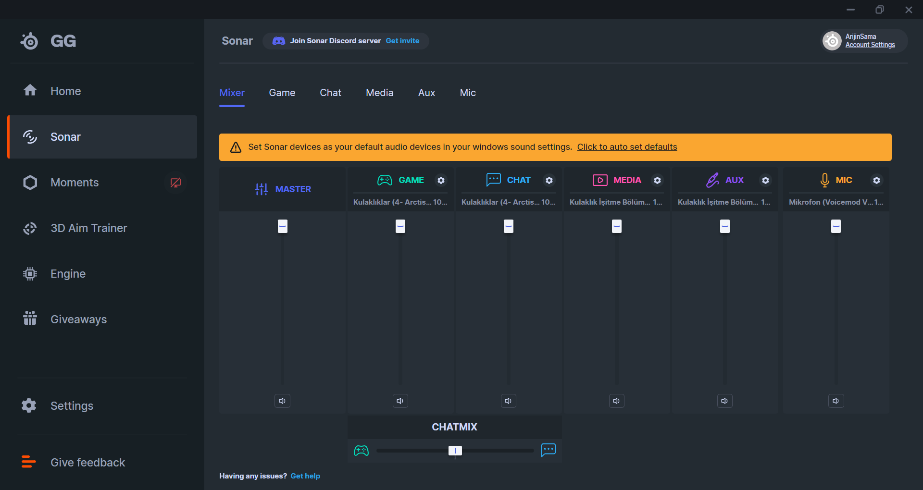Screen dimensions: 923x490
Task: Switch to the Game tab
Action: click(x=282, y=93)
